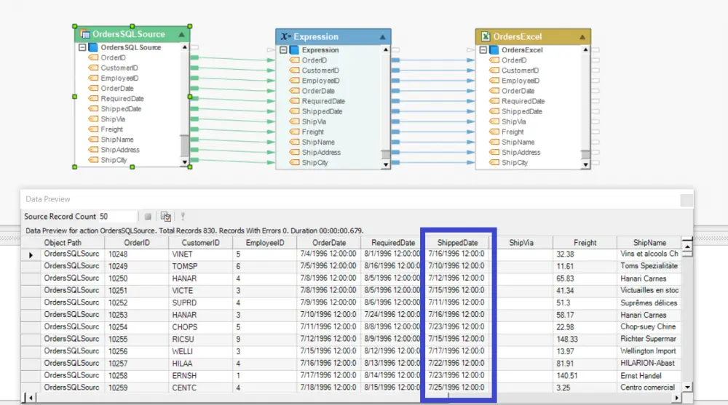Click the stop preview icon in Data Preview toolbar
The height and width of the screenshot is (405, 728).
click(x=148, y=216)
